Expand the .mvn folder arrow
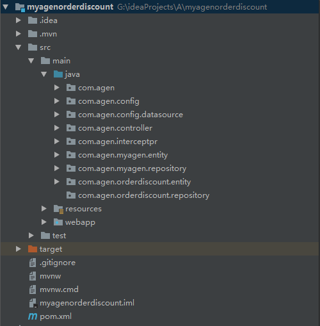 19,34
